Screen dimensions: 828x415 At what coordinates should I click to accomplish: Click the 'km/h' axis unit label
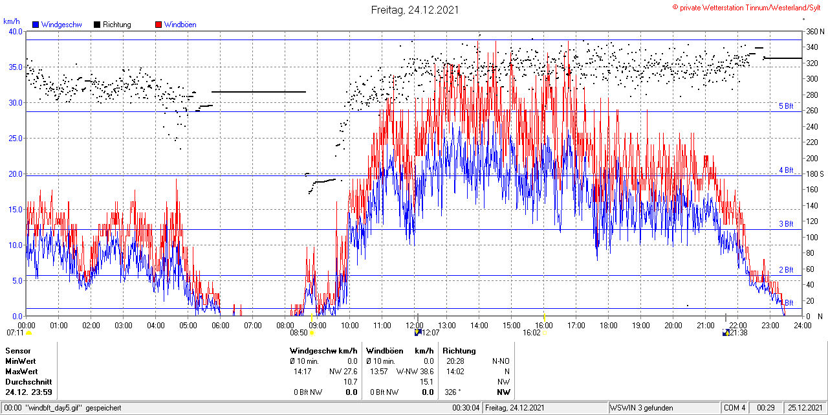click(11, 21)
